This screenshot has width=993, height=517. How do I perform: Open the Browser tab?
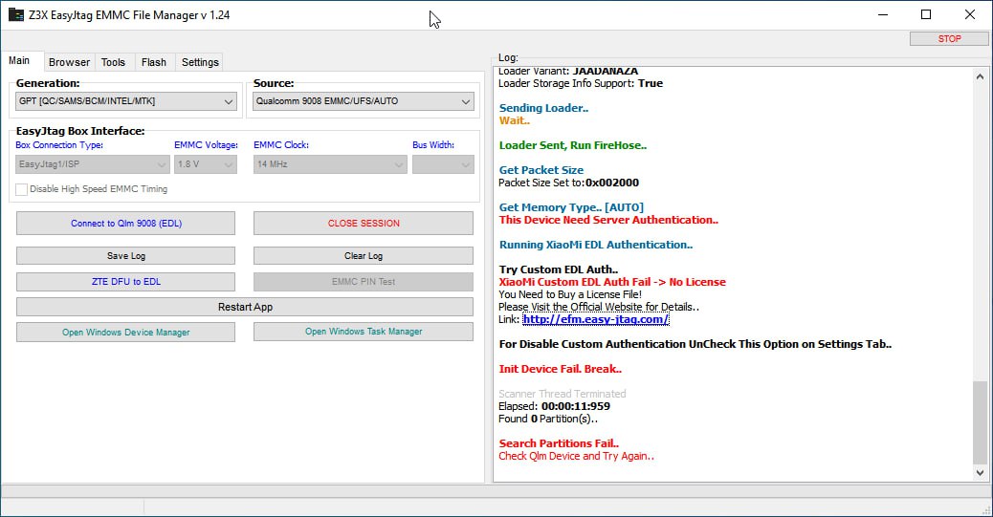69,62
